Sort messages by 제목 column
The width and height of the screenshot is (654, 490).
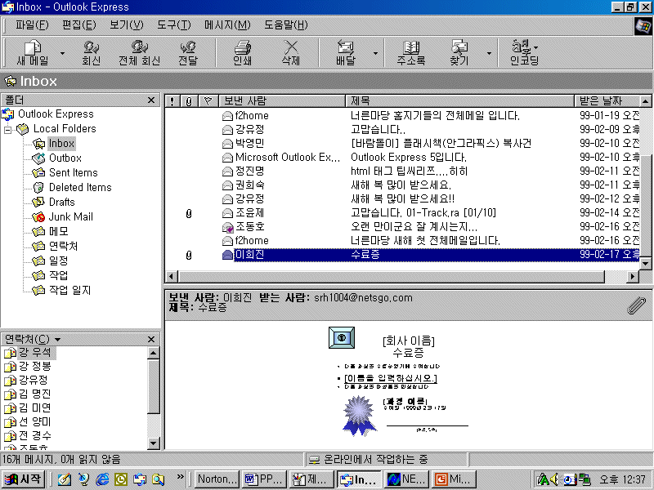pyautogui.click(x=460, y=100)
